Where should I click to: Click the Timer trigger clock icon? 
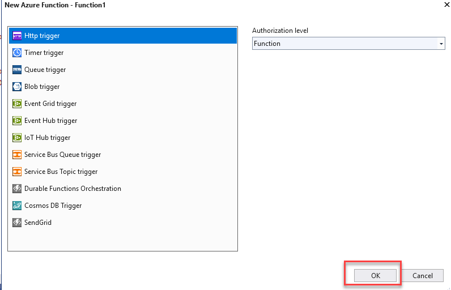click(17, 53)
